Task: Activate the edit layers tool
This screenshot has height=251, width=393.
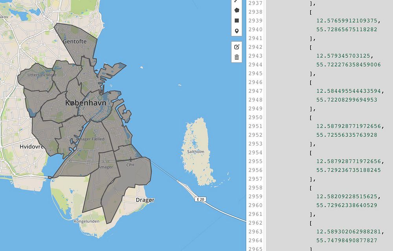Action: coord(237,47)
